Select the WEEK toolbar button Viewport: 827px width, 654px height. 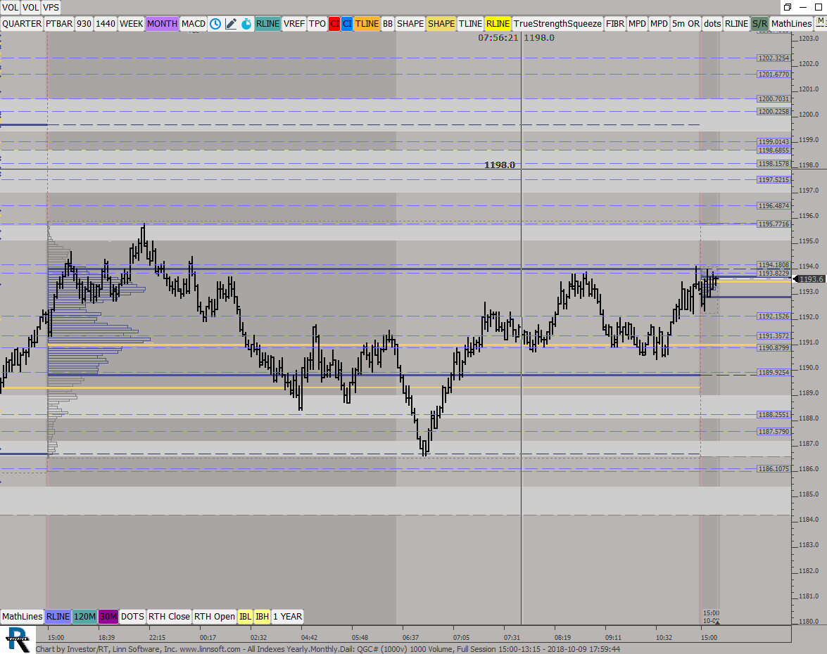131,24
